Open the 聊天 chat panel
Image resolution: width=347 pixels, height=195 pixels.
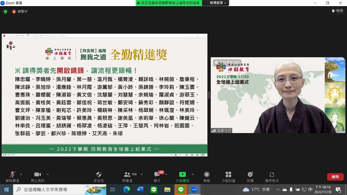[x=157, y=177]
